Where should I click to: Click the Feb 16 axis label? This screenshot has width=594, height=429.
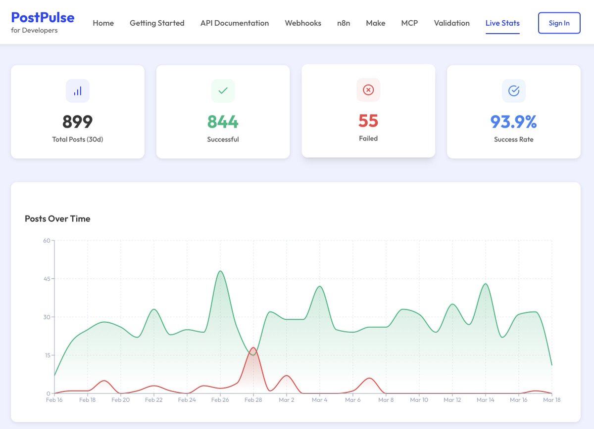(54, 400)
